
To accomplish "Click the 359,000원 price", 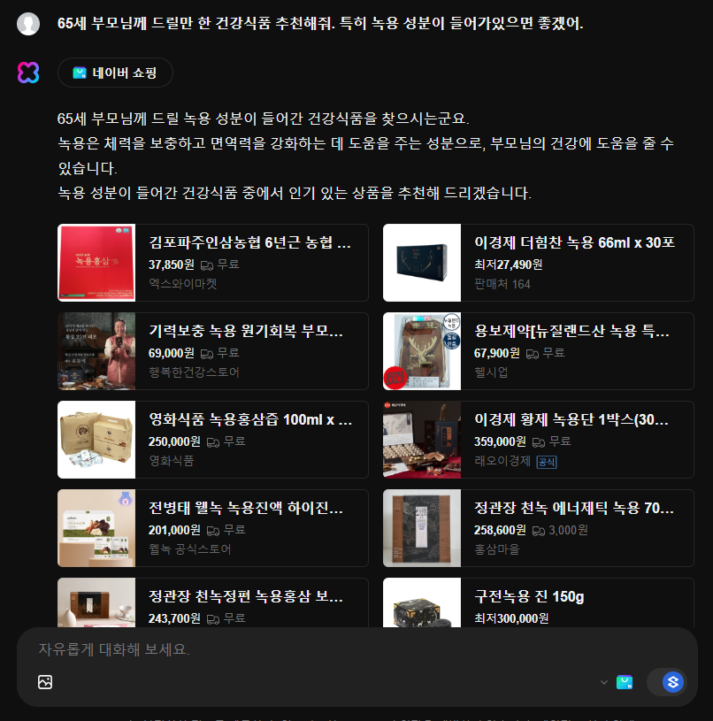I will 500,441.
